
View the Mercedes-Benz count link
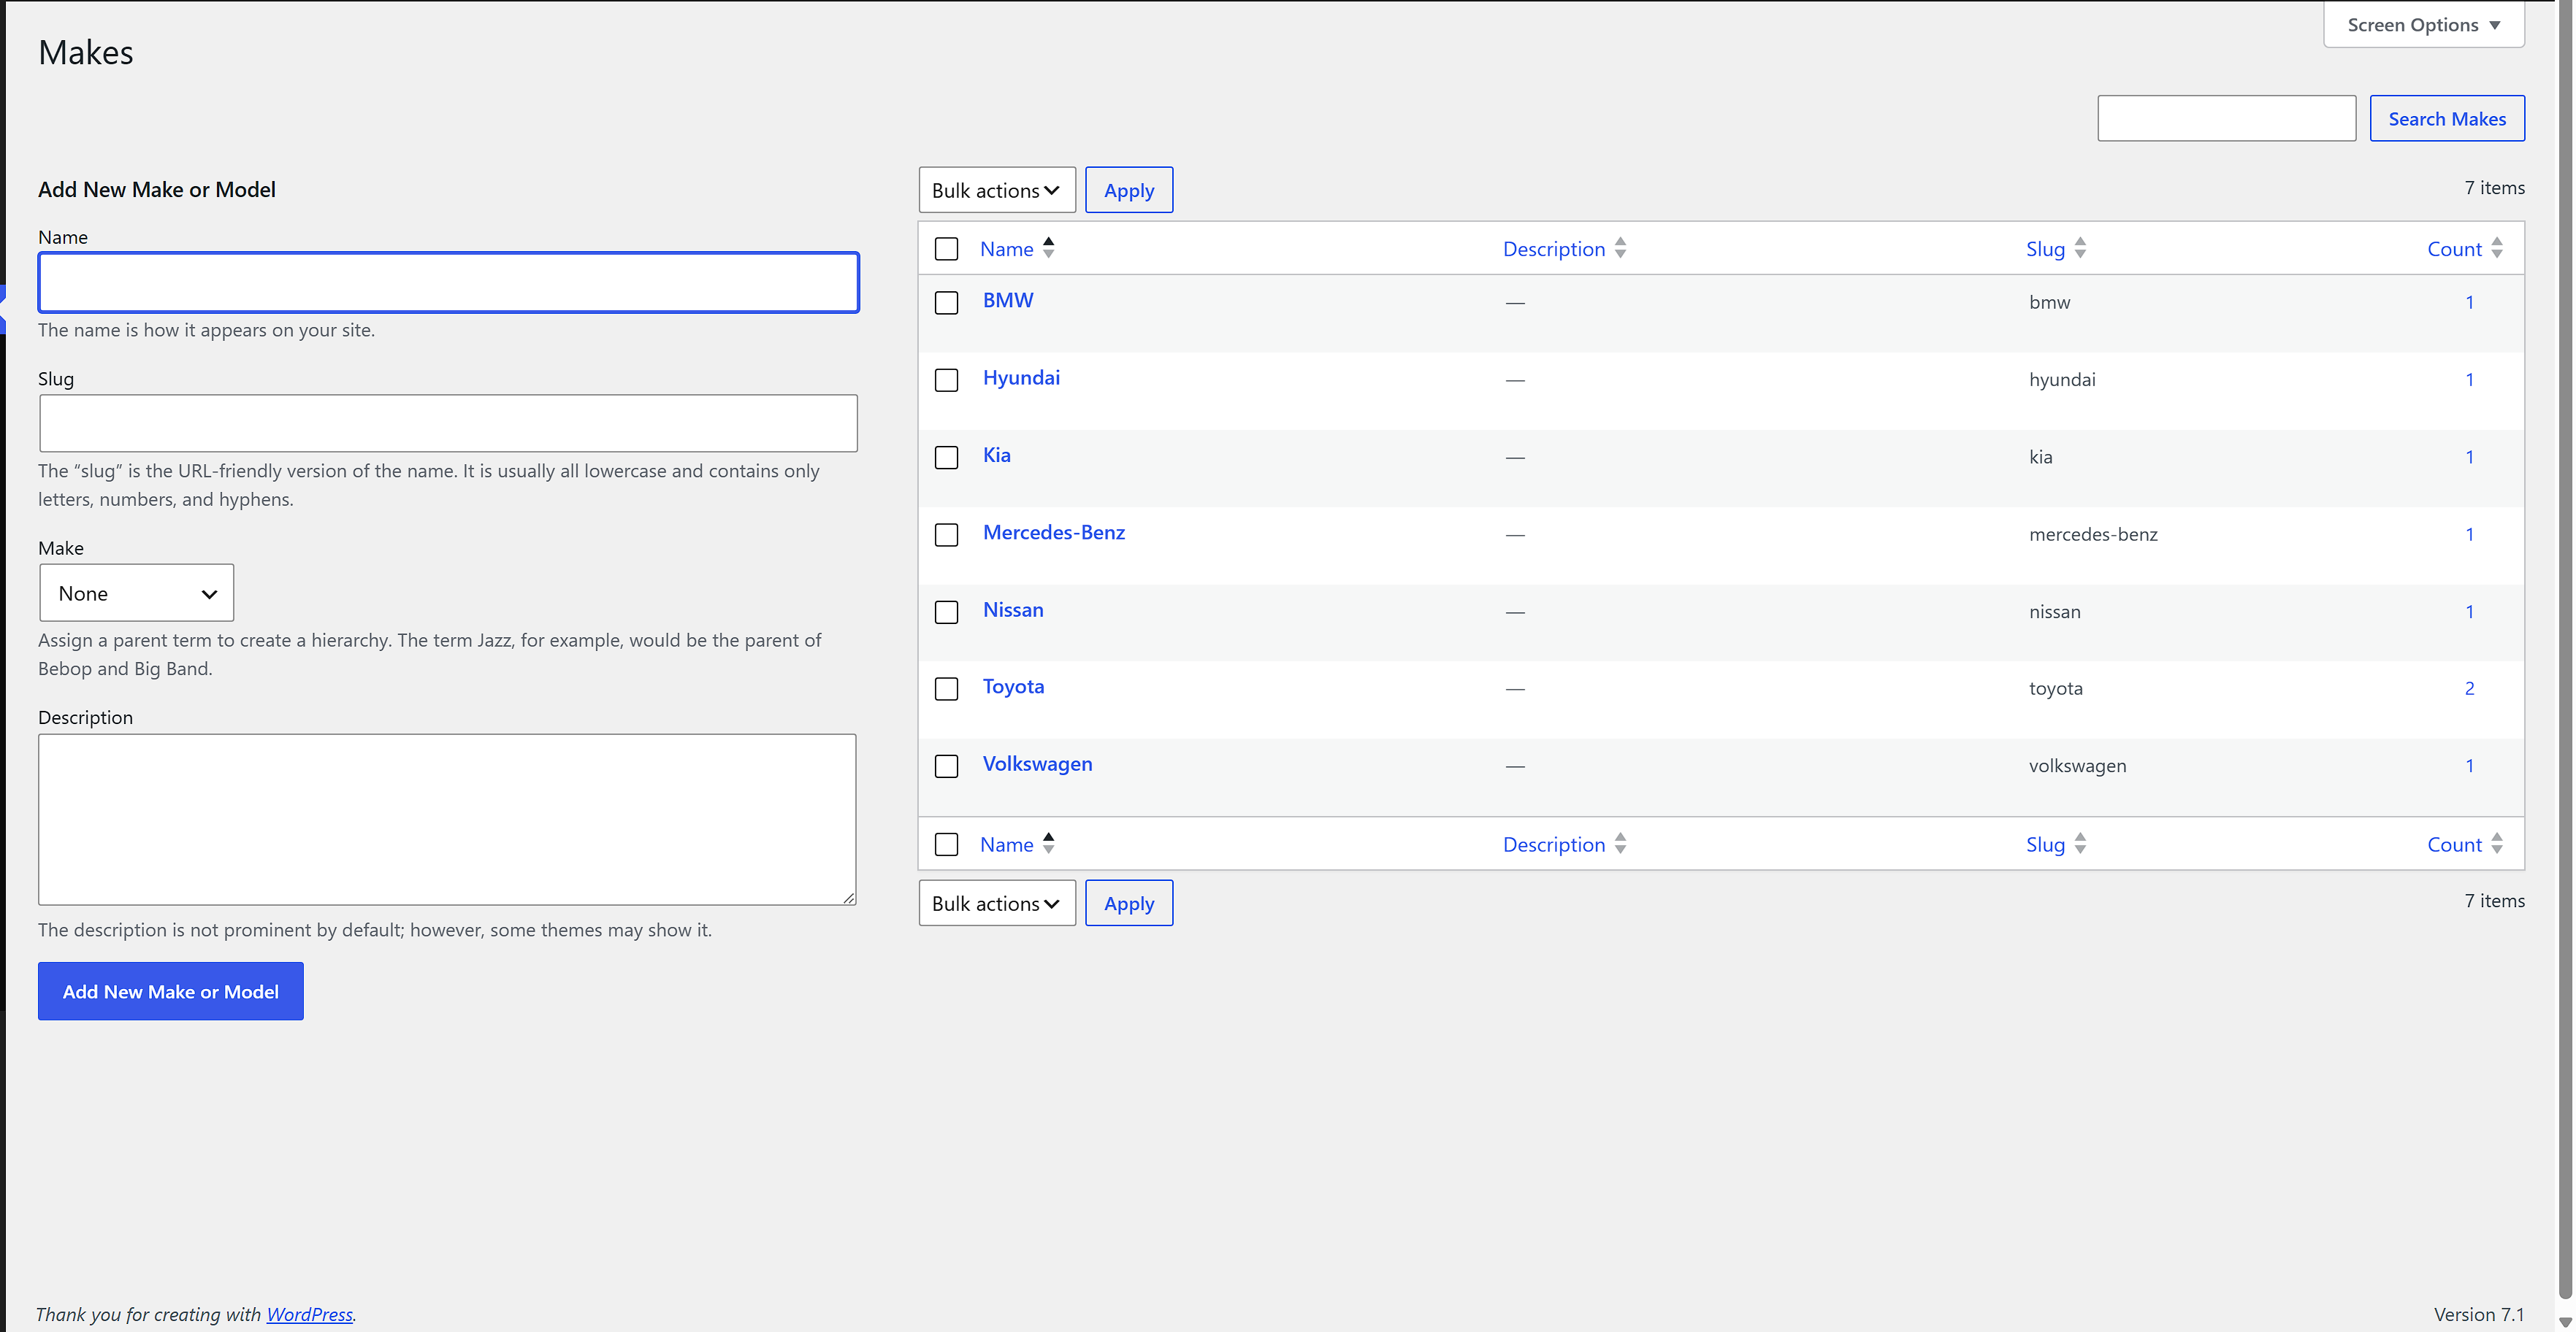point(2469,534)
